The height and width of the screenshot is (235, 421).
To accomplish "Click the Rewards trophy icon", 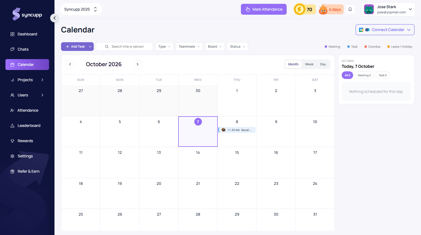I will [12, 141].
